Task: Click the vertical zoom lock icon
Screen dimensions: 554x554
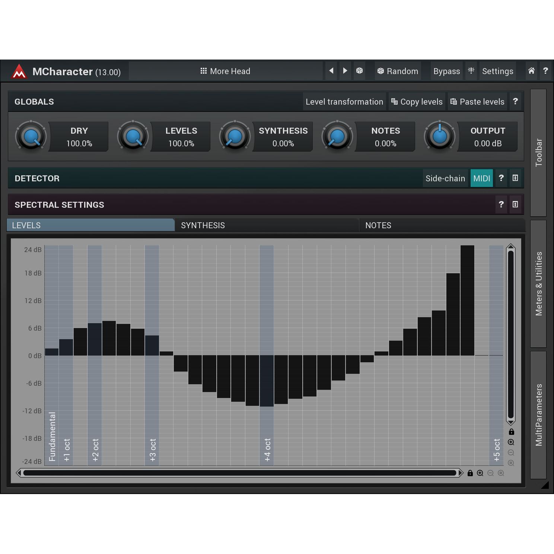Action: point(511,432)
